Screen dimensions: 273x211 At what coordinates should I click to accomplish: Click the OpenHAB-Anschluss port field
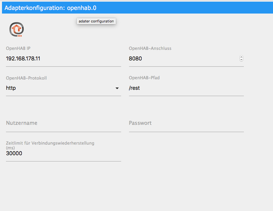click(x=186, y=59)
